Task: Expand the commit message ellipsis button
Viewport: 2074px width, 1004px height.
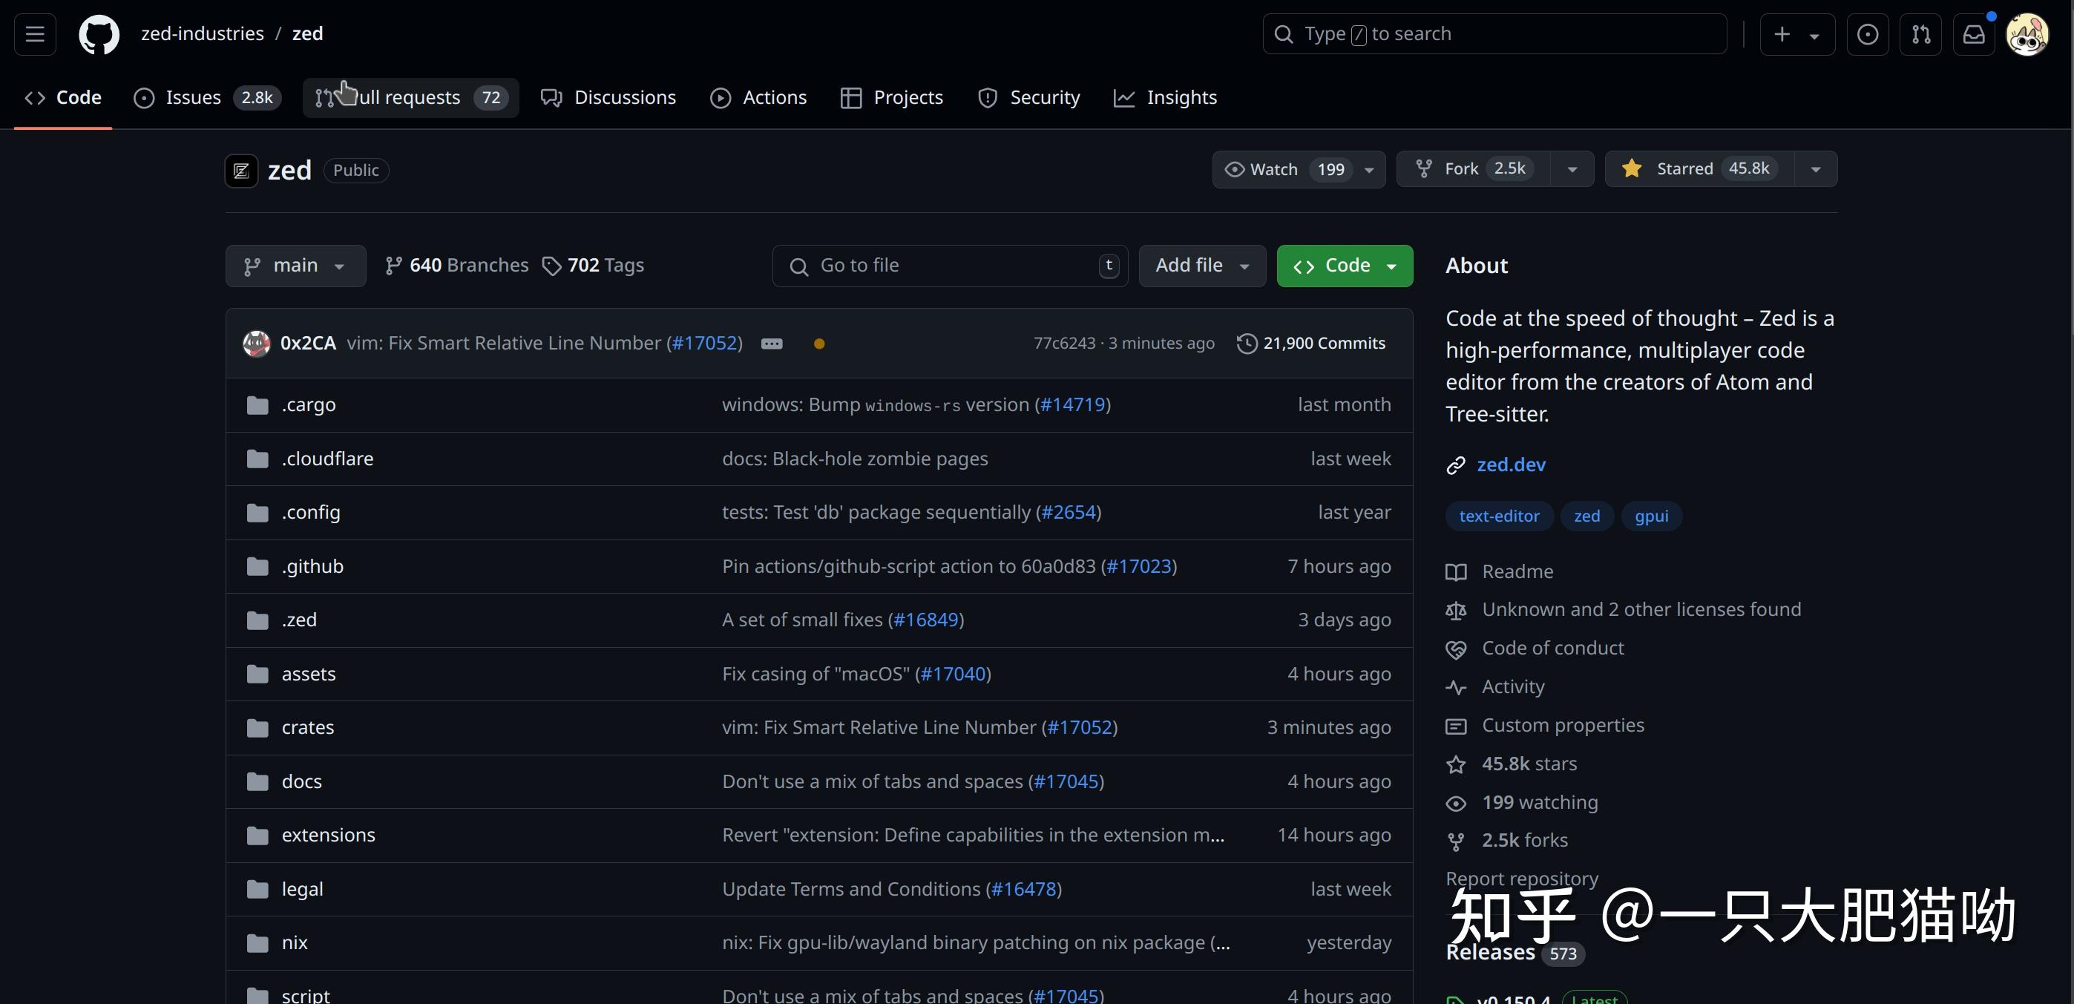Action: [x=771, y=344]
